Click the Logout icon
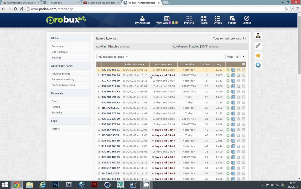This screenshot has width=301, height=189. pyautogui.click(x=247, y=18)
